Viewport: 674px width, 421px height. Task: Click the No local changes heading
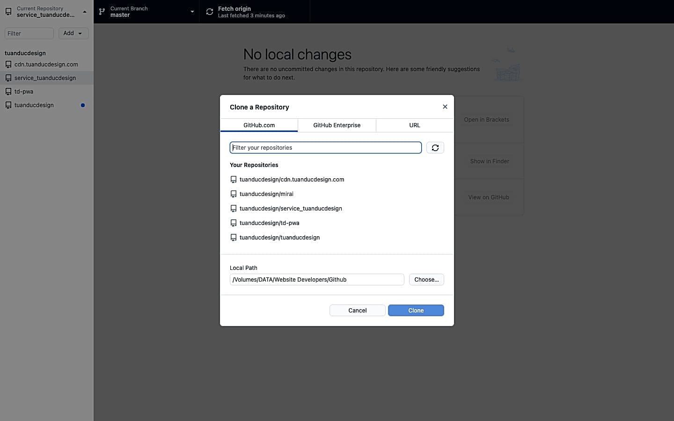297,54
